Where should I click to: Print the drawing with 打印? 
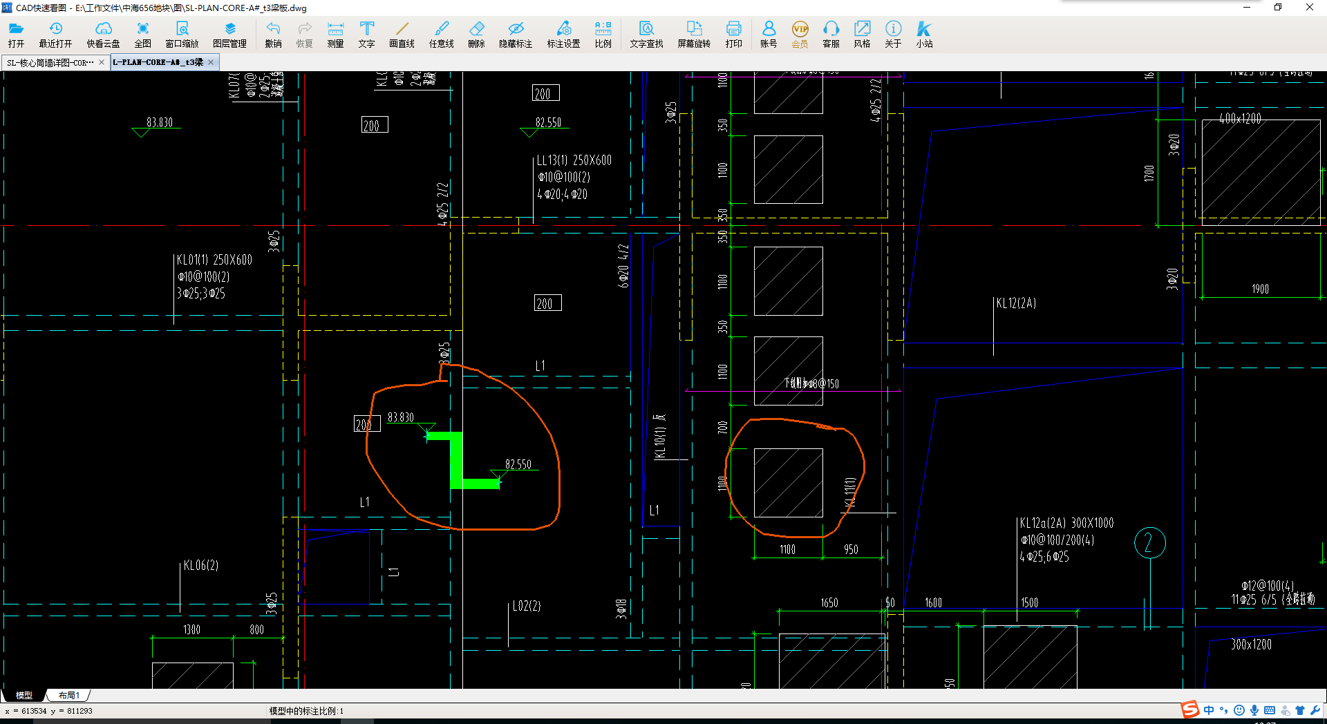[733, 34]
